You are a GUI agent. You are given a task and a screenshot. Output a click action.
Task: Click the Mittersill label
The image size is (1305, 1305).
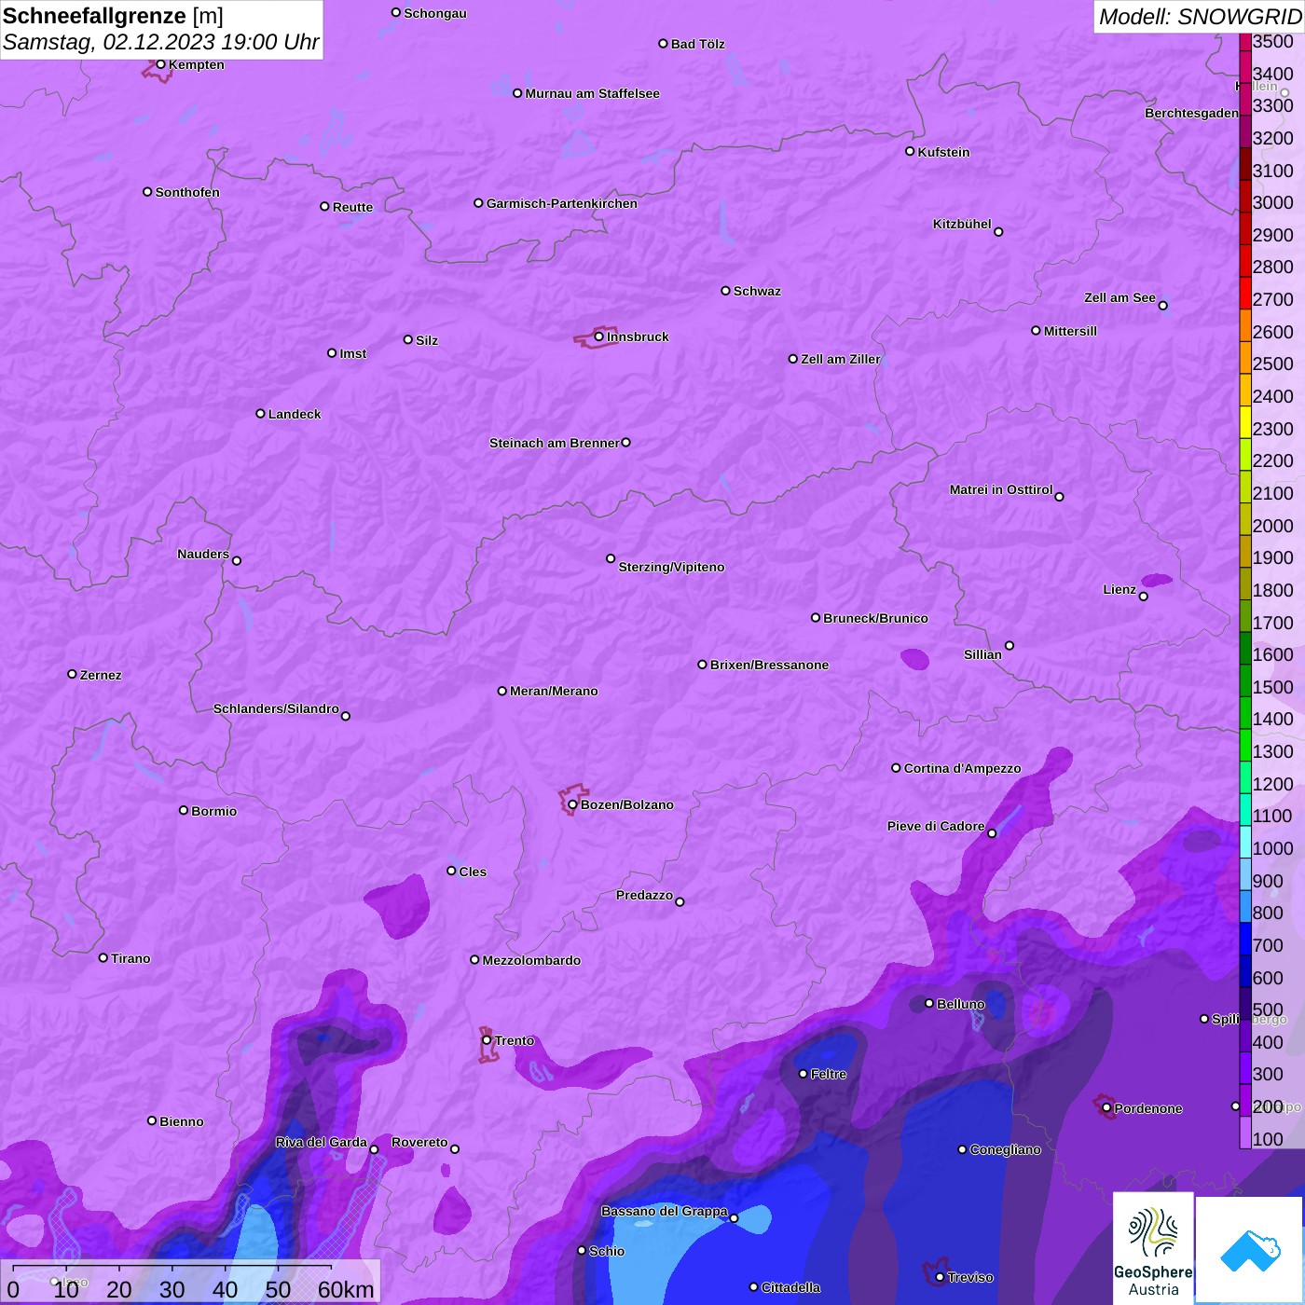pos(1070,331)
